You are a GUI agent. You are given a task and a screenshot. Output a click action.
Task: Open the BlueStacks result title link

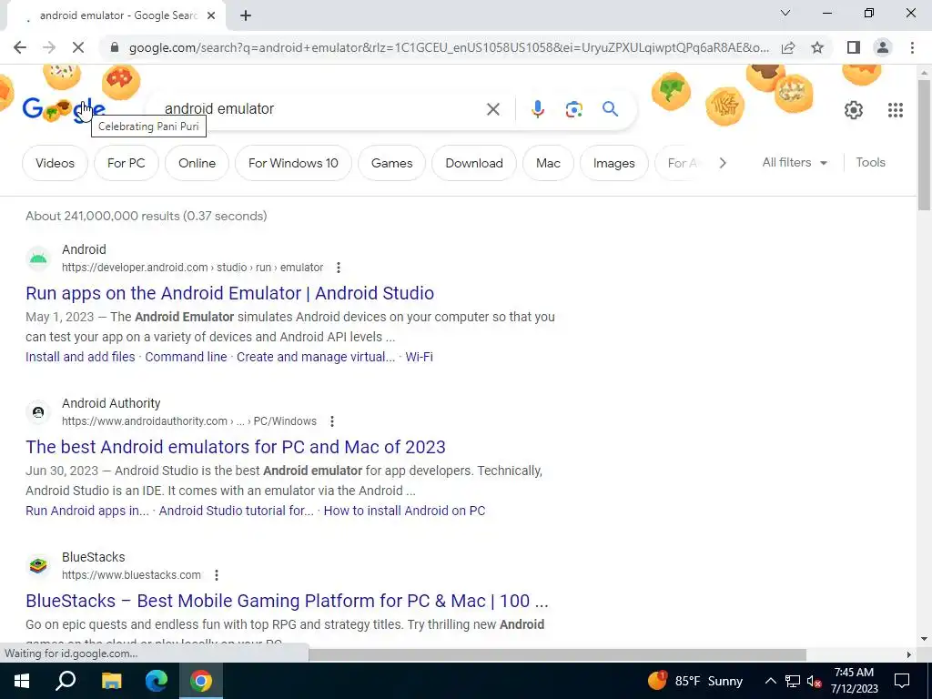click(287, 601)
